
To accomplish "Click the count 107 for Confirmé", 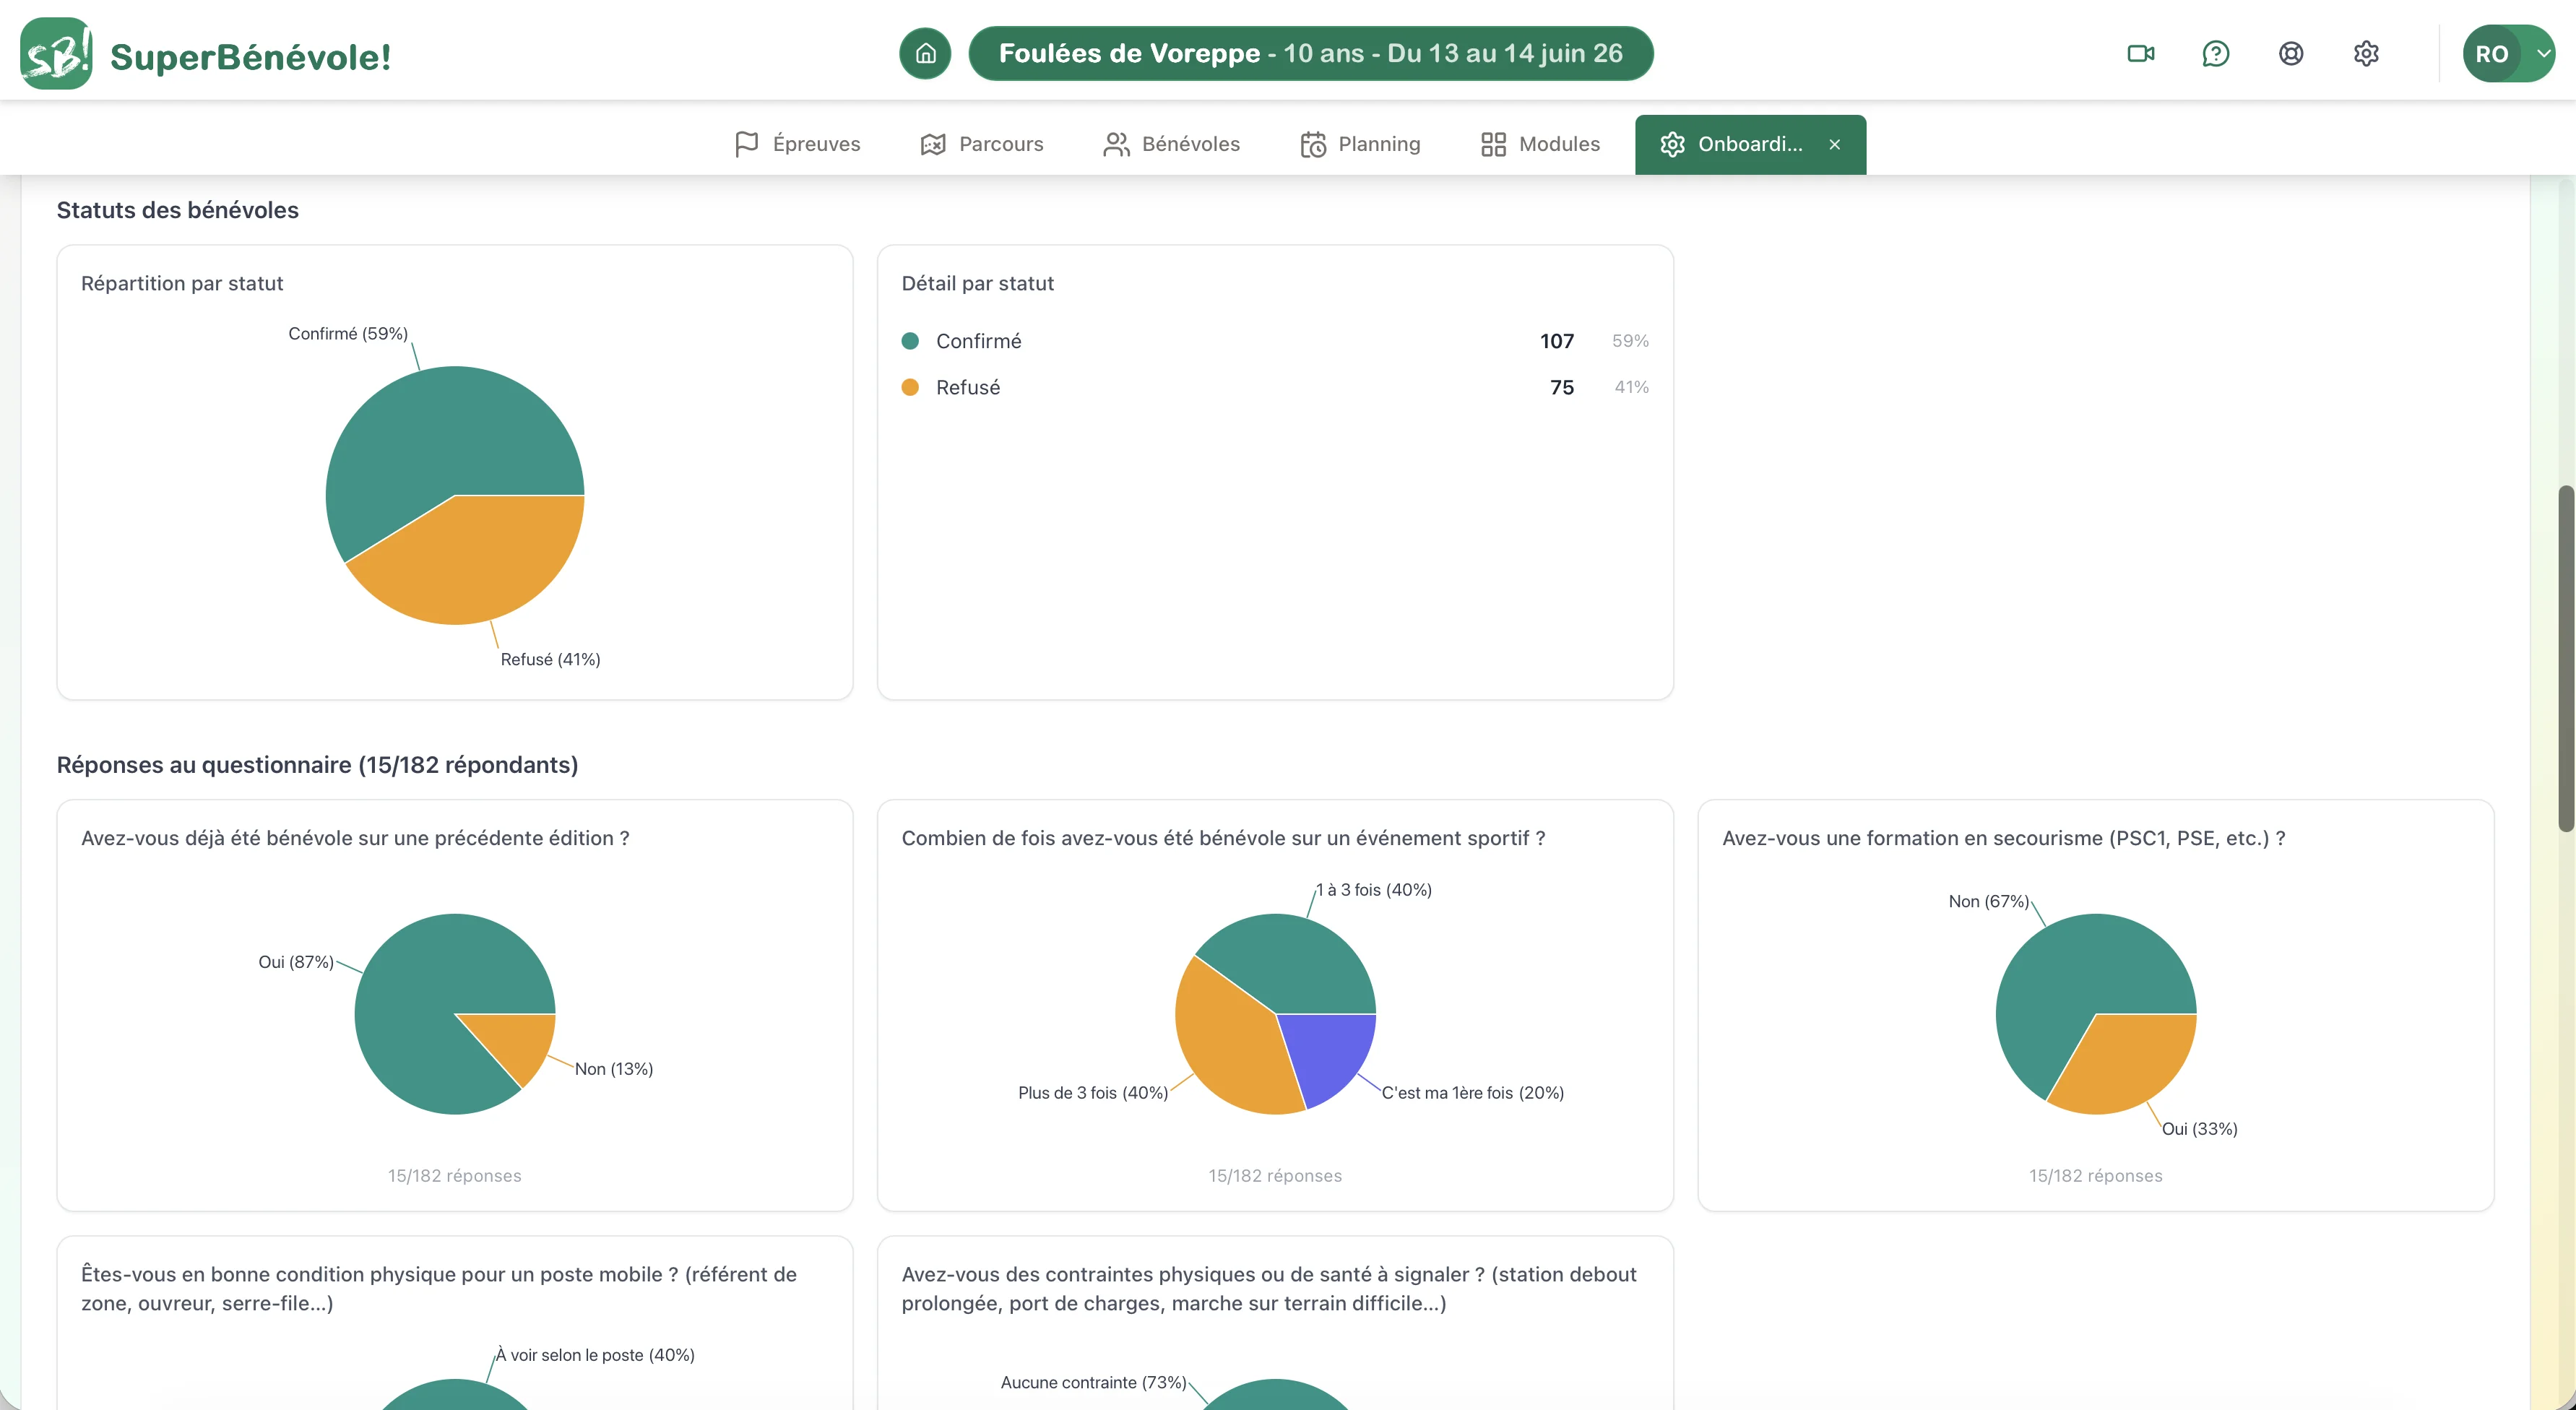I will (x=1557, y=341).
